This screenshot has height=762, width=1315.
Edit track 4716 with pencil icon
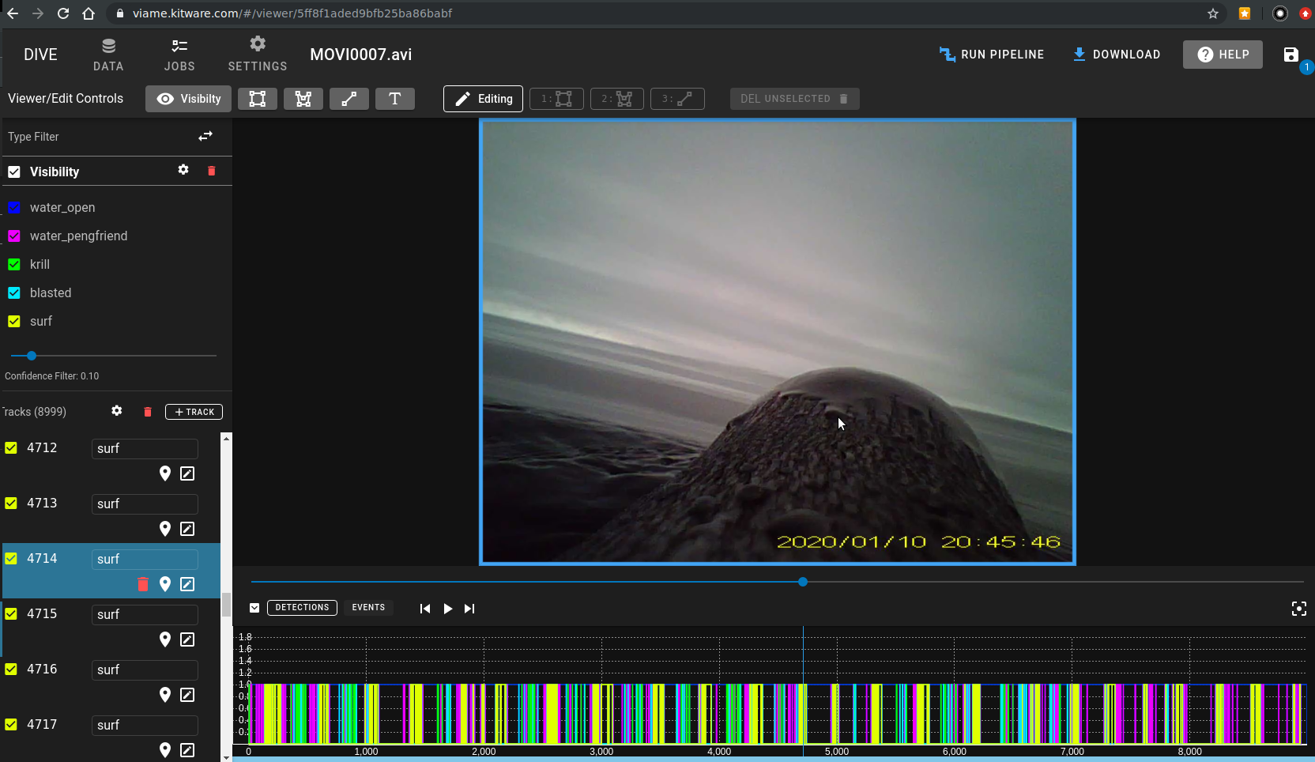[x=187, y=695]
